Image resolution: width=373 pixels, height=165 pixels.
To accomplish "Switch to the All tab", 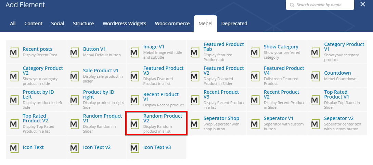I will click(13, 24).
